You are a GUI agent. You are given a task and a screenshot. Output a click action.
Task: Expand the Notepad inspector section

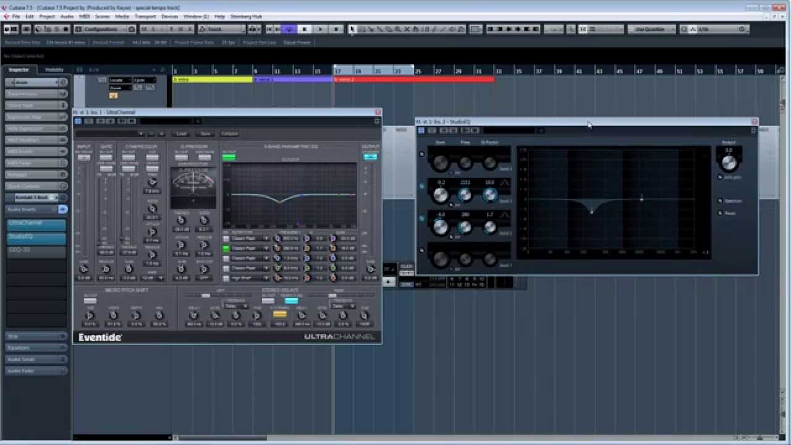tap(36, 174)
